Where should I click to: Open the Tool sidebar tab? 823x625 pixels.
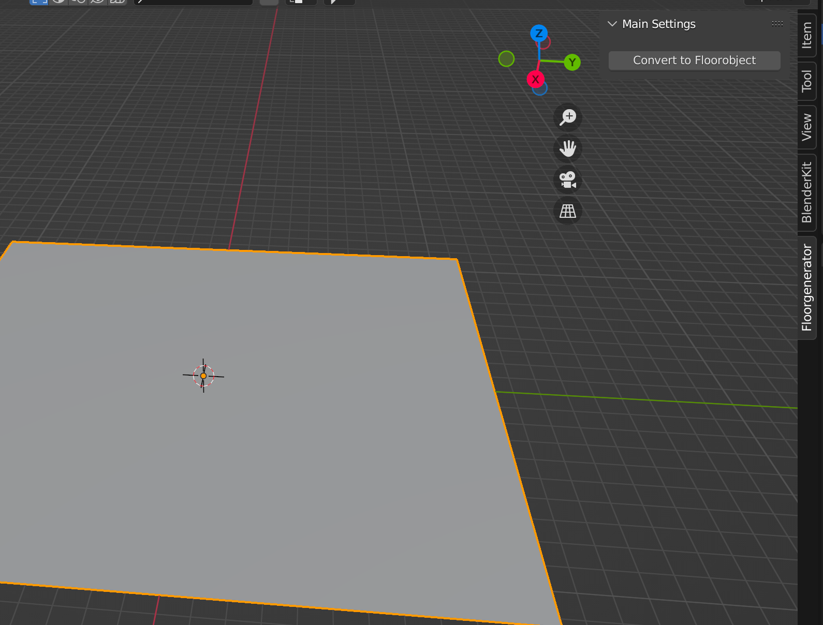(x=806, y=81)
